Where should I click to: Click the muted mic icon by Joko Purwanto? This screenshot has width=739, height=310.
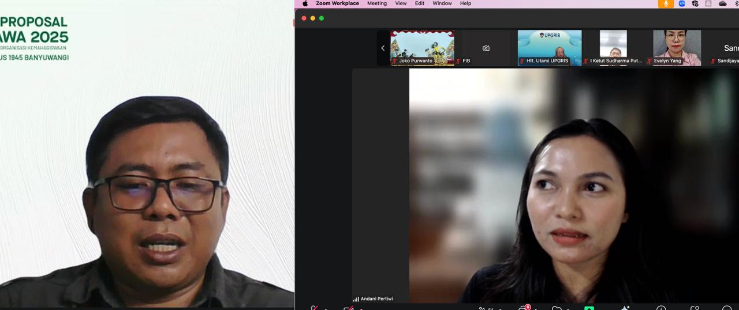point(395,61)
